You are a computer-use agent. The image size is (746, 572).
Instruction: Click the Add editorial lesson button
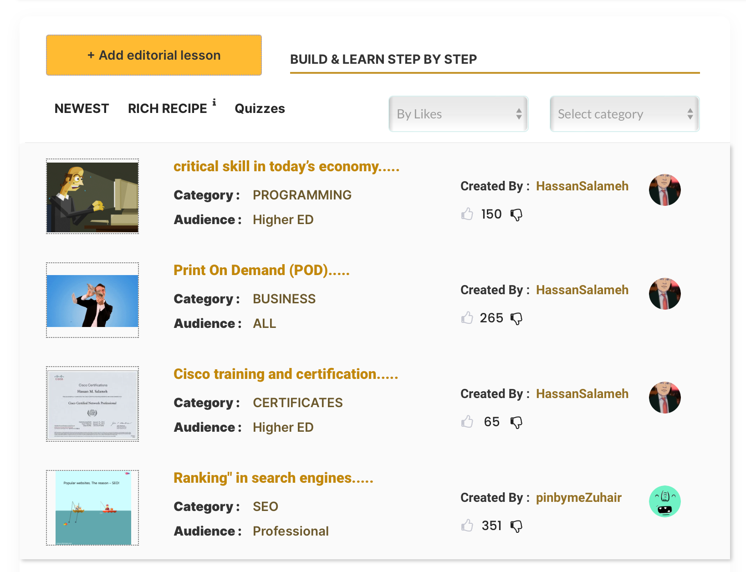[x=154, y=55]
